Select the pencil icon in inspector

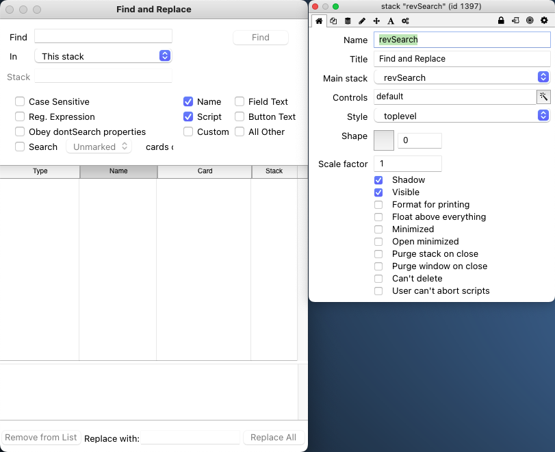point(362,21)
